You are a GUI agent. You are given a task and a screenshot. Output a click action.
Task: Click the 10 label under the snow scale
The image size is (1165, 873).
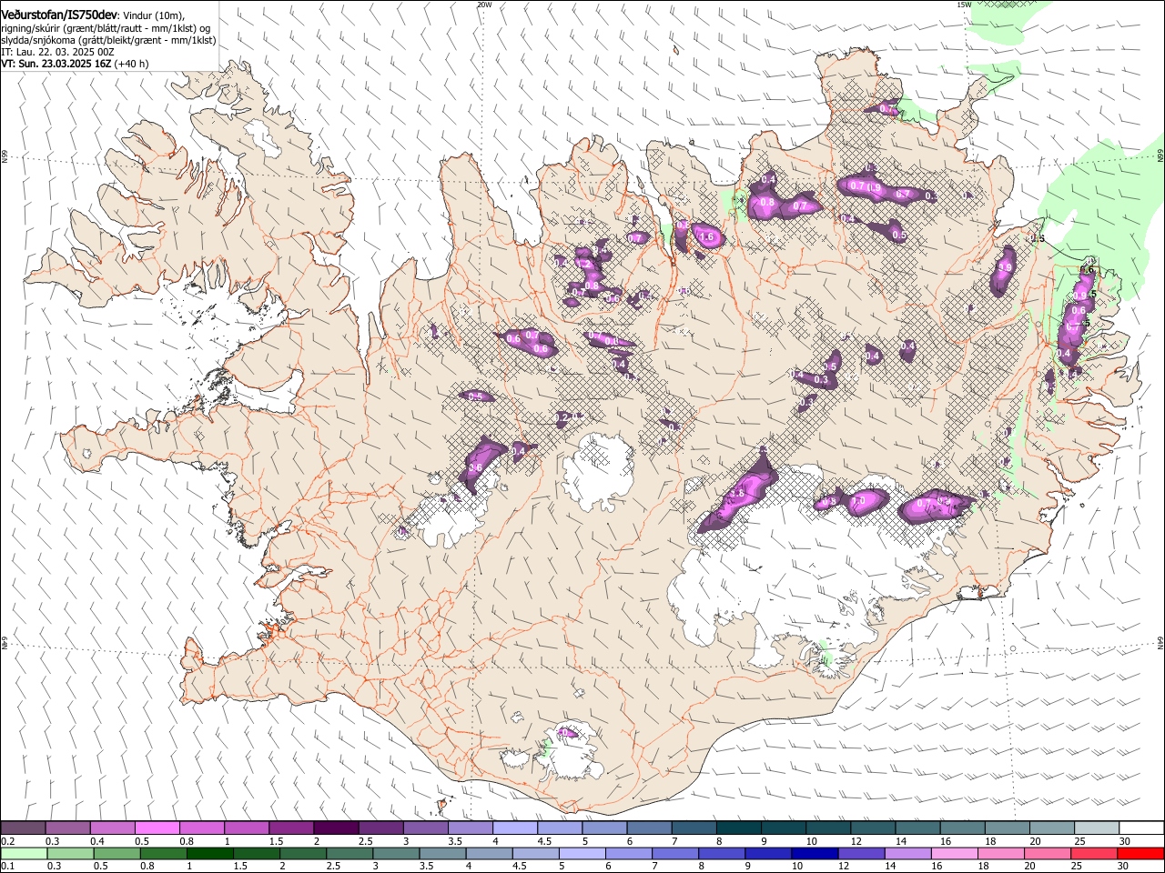point(811,840)
